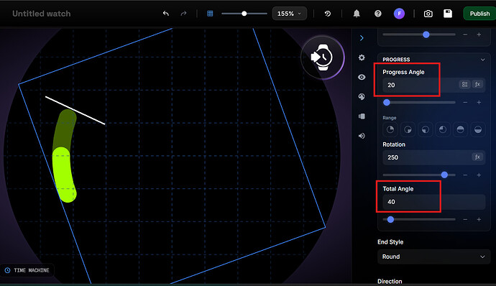Open the Time Machine panel
The height and width of the screenshot is (286, 496).
tap(27, 270)
